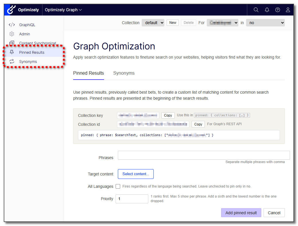Click the 'pinned: { collections: [...] }' code hint

[222, 115]
